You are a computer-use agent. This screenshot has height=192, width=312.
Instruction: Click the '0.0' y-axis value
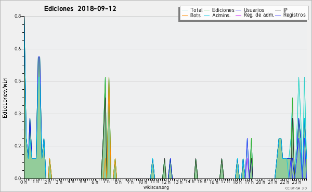click(x=18, y=179)
